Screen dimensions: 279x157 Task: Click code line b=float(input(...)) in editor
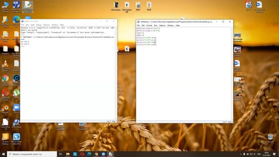(148, 31)
